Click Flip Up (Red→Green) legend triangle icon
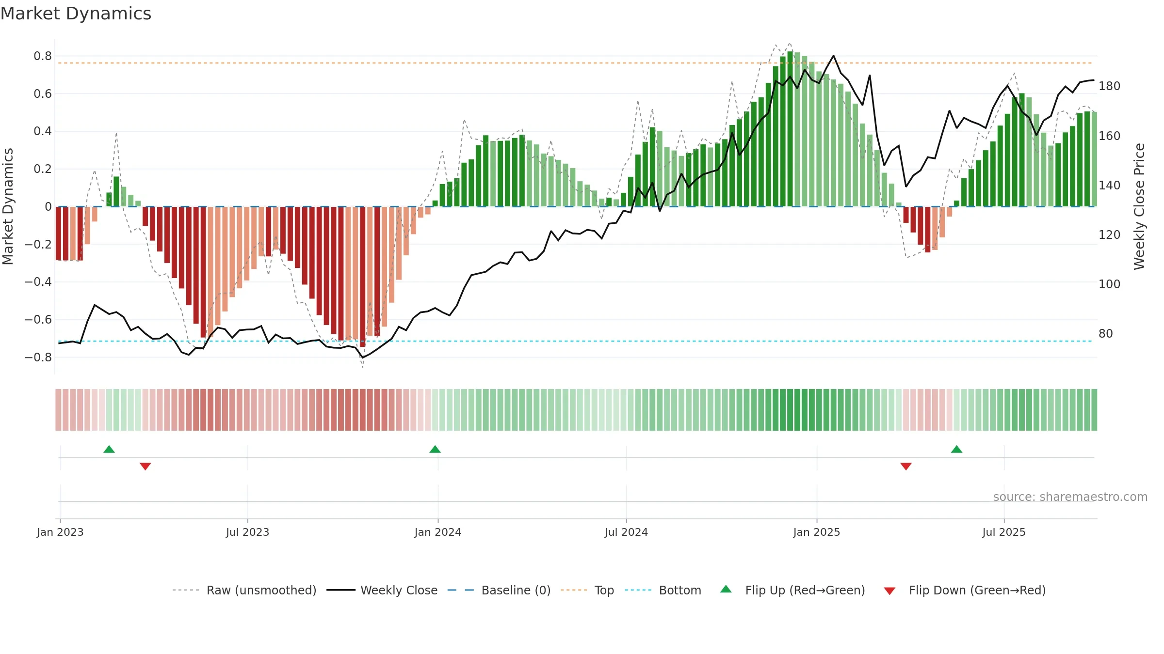The image size is (1164, 654). pos(726,589)
